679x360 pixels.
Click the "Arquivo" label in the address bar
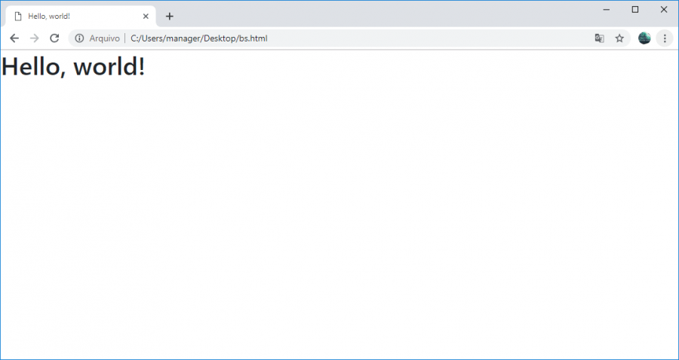(104, 38)
